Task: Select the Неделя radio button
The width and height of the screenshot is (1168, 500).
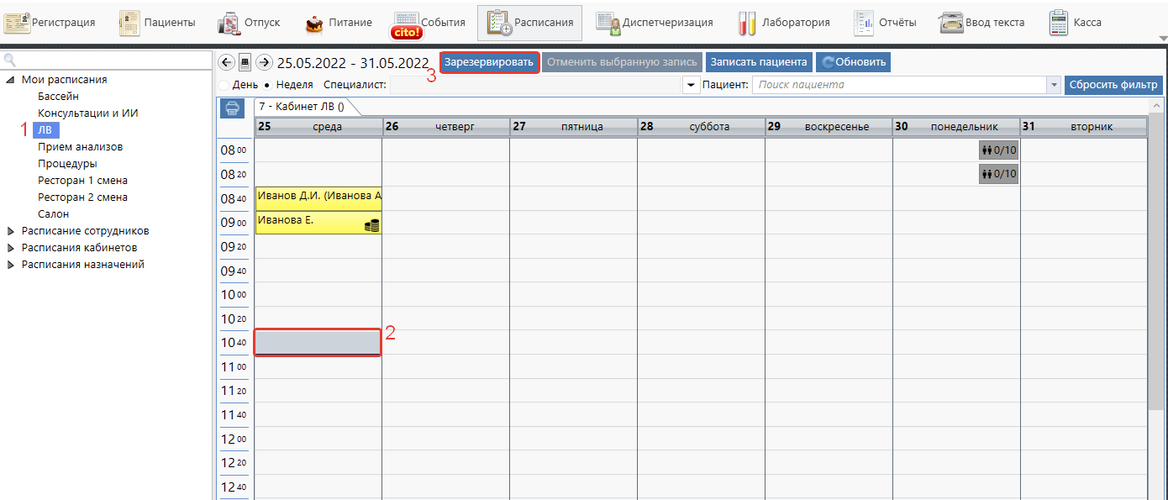Action: point(267,85)
